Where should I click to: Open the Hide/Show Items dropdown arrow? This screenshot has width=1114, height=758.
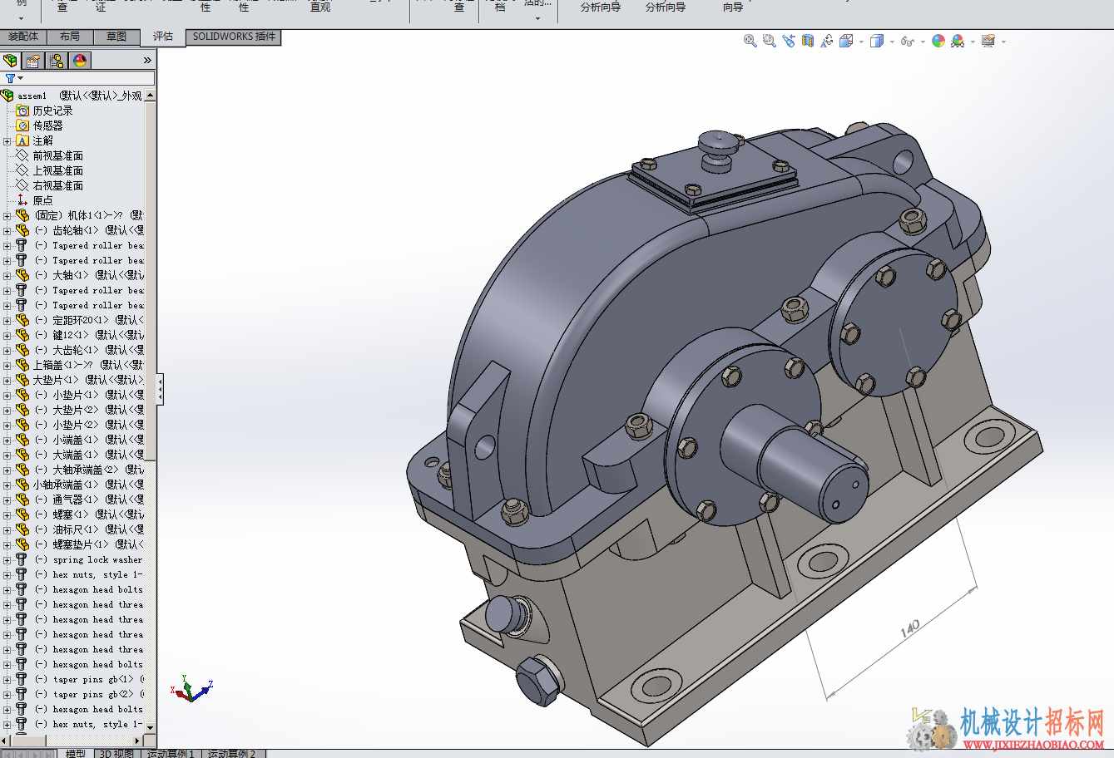(922, 41)
